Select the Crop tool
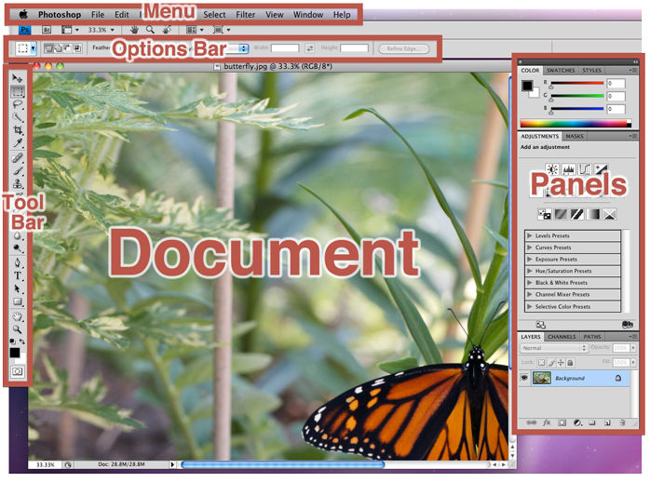The width and height of the screenshot is (650, 482). [x=17, y=130]
